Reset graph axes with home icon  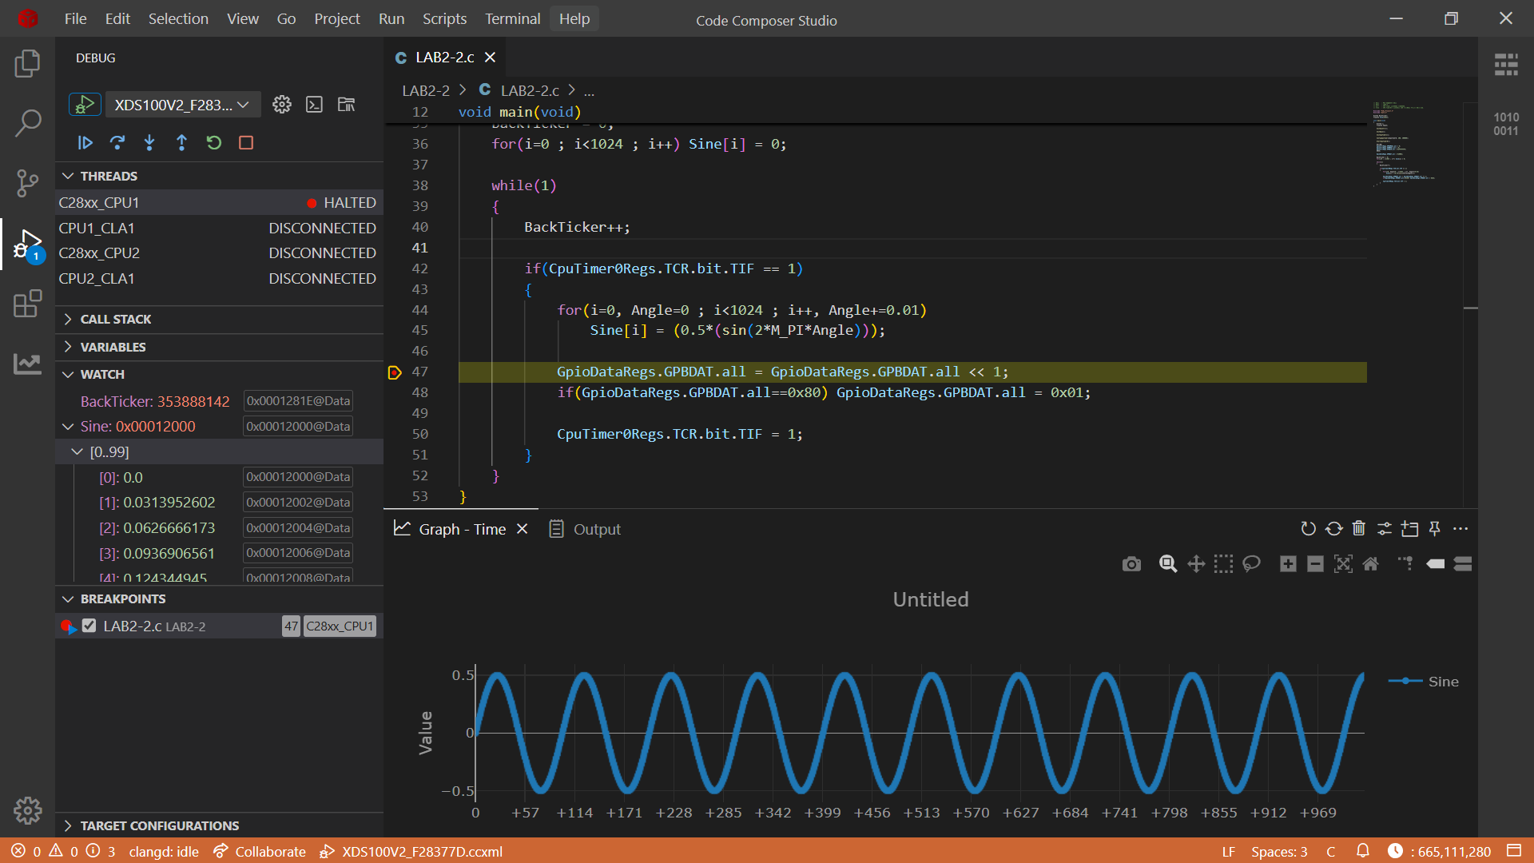tap(1370, 564)
